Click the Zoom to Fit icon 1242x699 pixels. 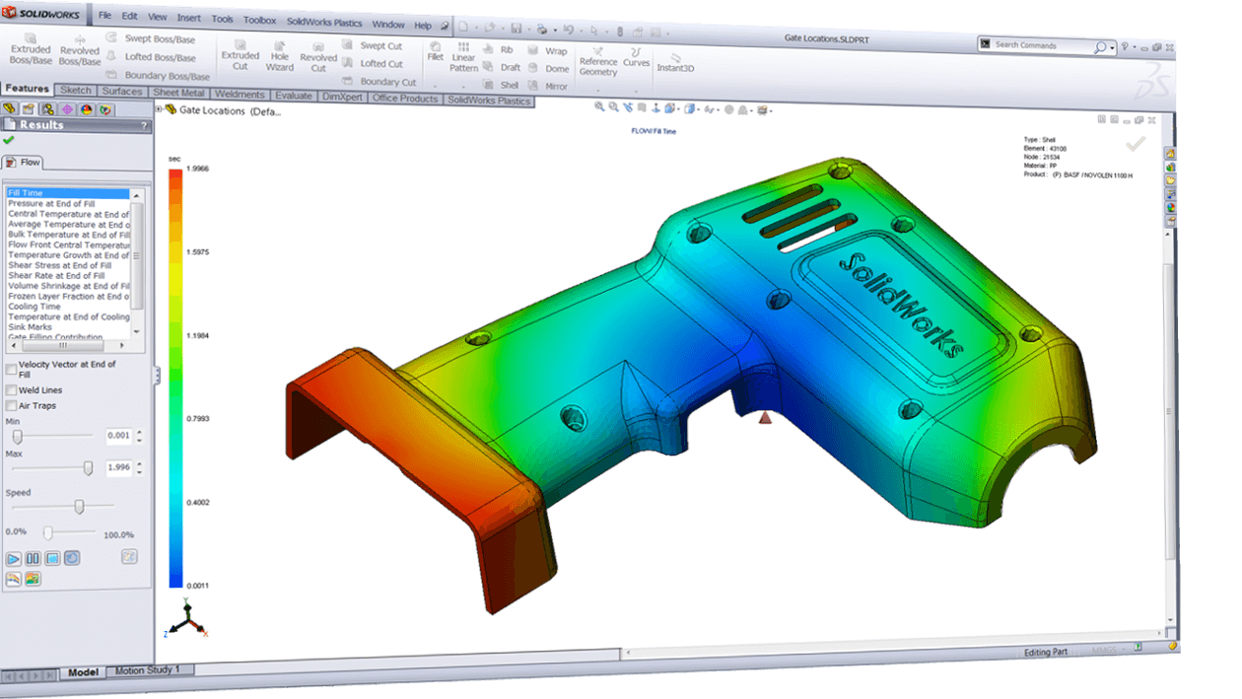click(x=598, y=108)
